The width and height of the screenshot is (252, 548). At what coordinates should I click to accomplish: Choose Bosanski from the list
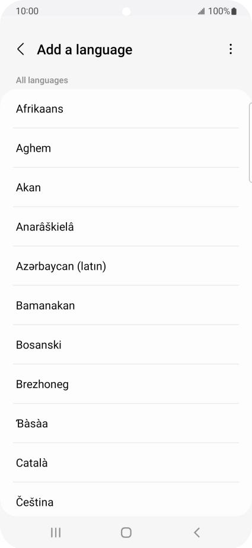point(126,345)
